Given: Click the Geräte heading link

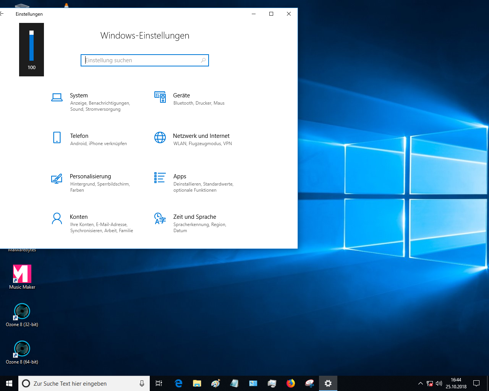Looking at the screenshot, I should (x=181, y=95).
